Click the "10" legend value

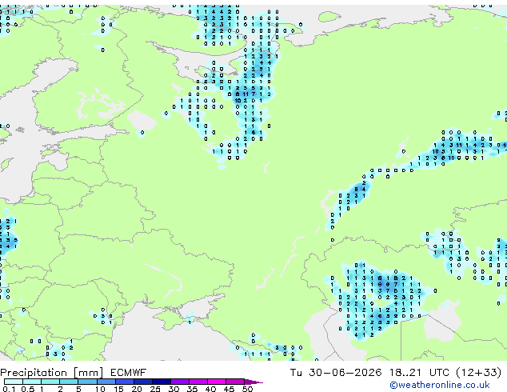pyautogui.click(x=100, y=389)
